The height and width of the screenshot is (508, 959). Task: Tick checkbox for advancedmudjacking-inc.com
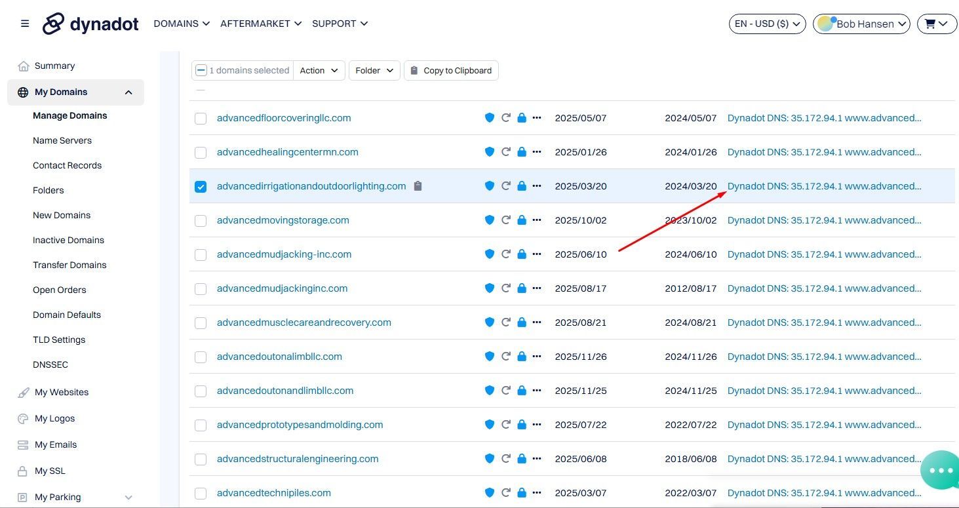pos(201,255)
